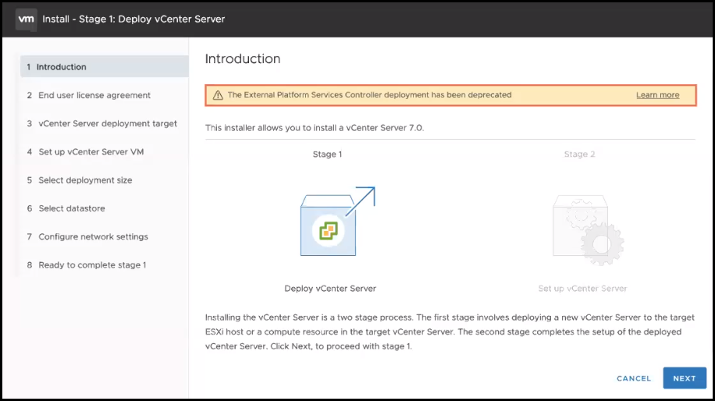715x401 pixels.
Task: Click the deprecated Platform Services Controller warning text
Action: [x=369, y=94]
